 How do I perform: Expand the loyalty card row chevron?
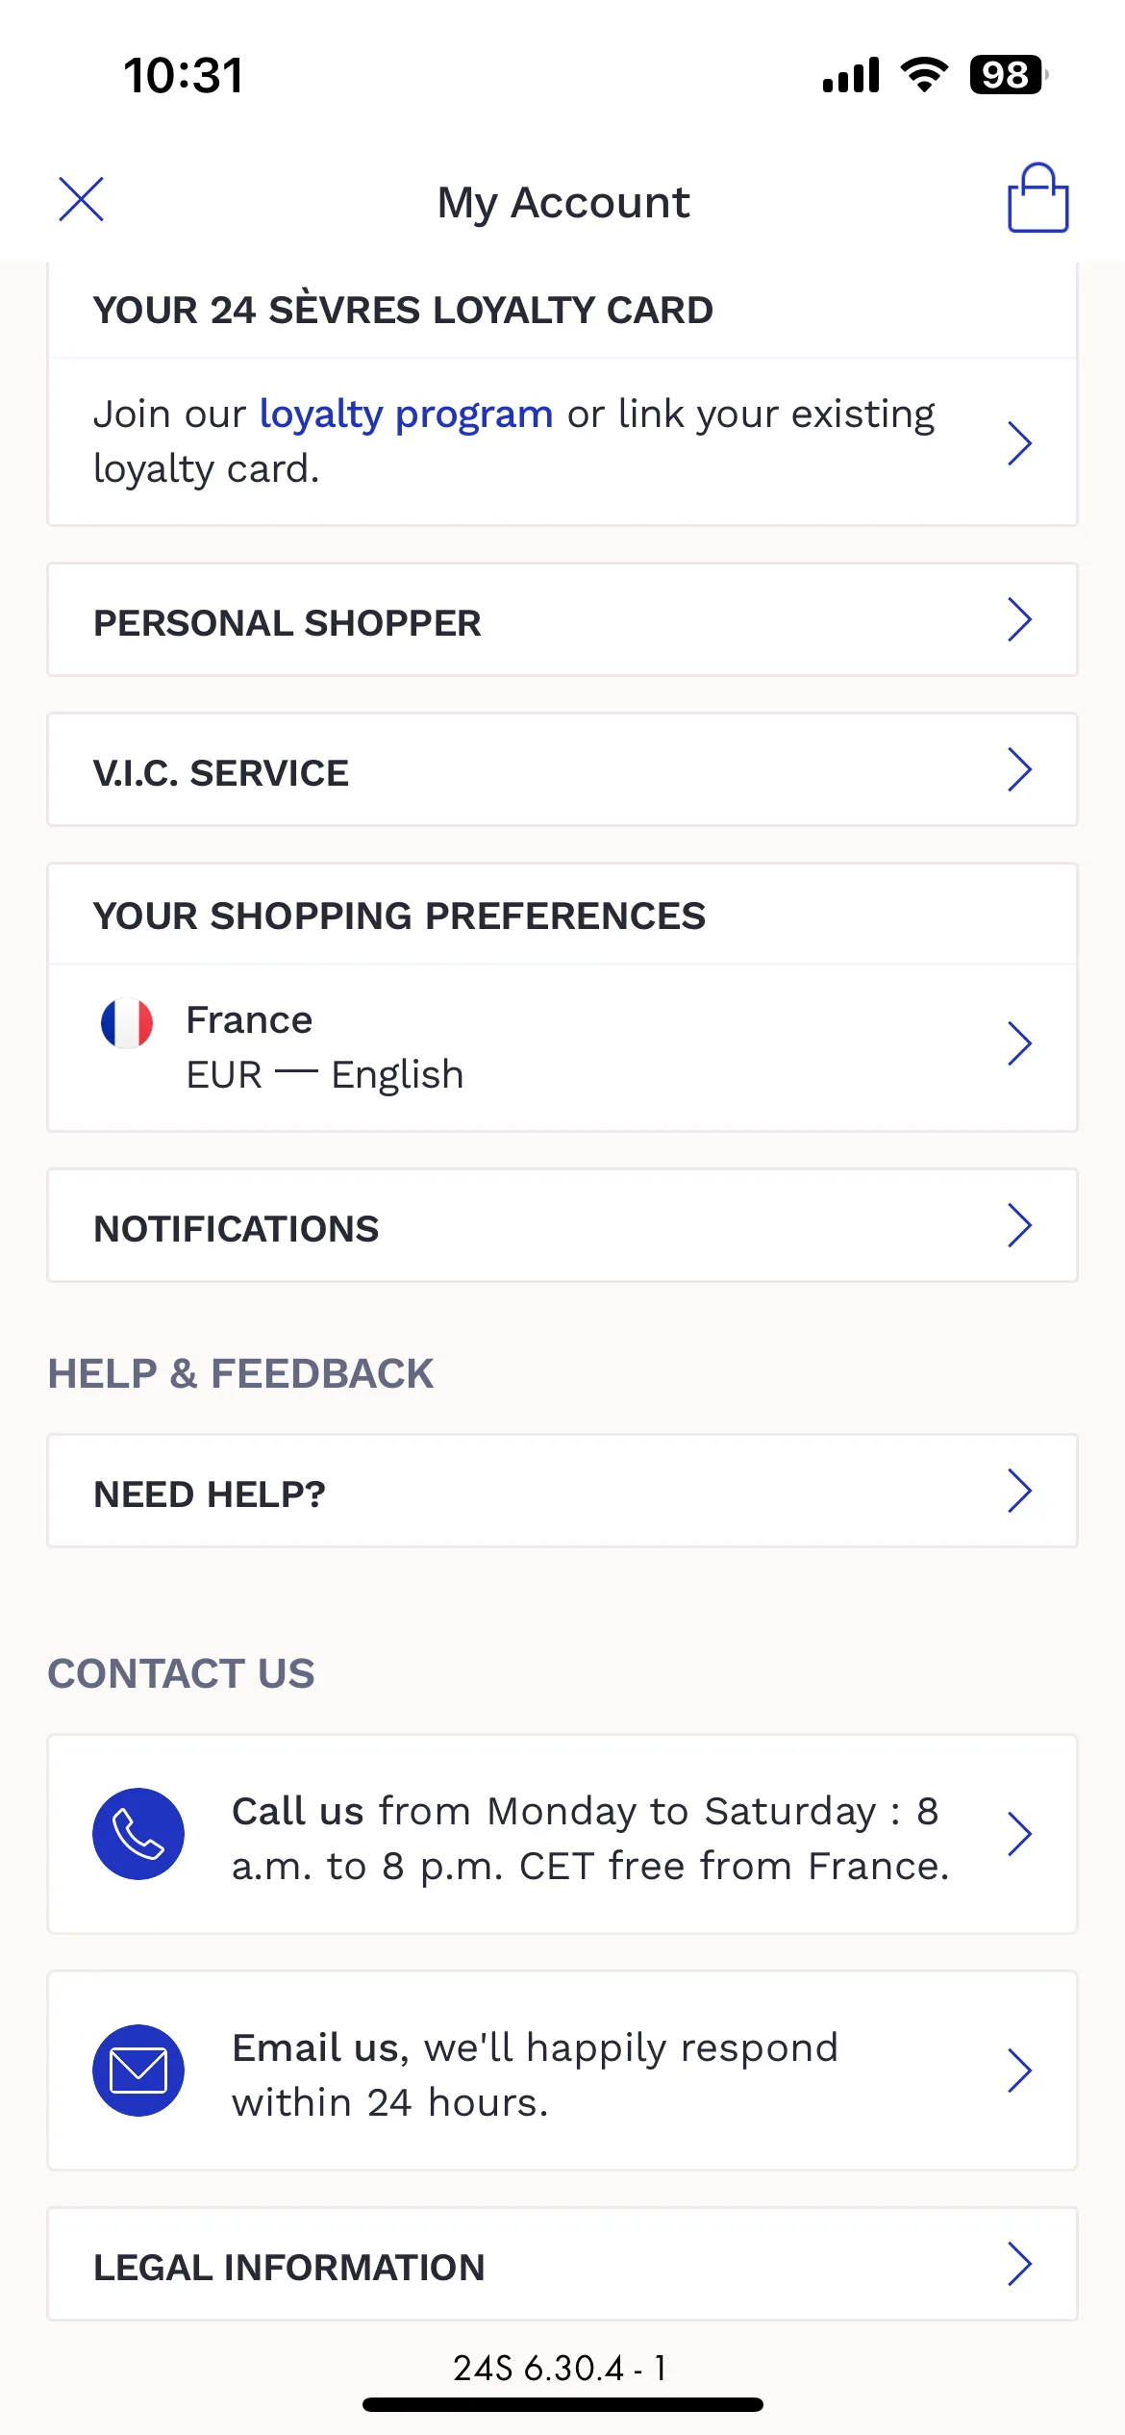(x=1019, y=443)
